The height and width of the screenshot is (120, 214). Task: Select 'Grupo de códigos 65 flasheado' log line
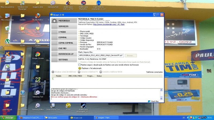pos(63,91)
